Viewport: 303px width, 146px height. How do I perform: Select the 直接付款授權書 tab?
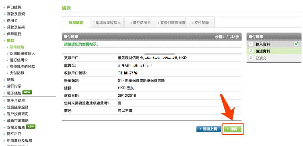172,22
